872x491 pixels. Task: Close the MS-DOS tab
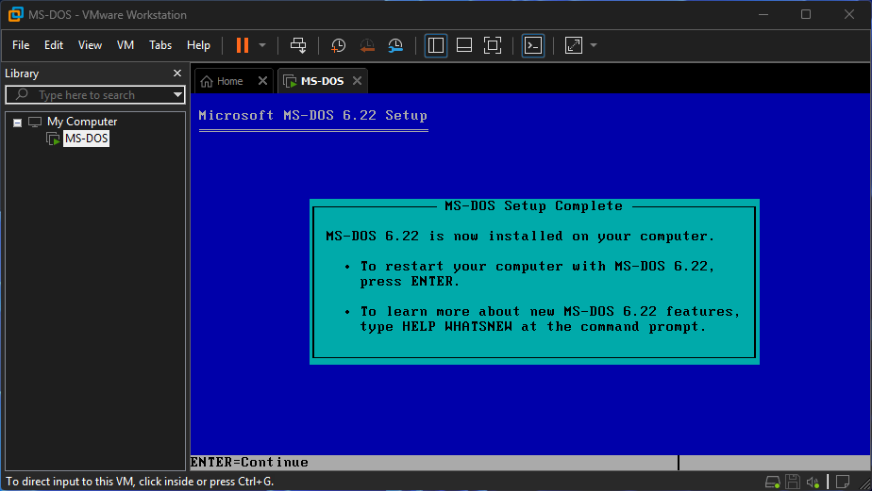(357, 81)
